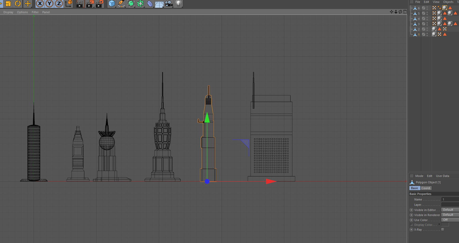459x243 pixels.
Task: Add a Floor environment object
Action: (x=159, y=4)
